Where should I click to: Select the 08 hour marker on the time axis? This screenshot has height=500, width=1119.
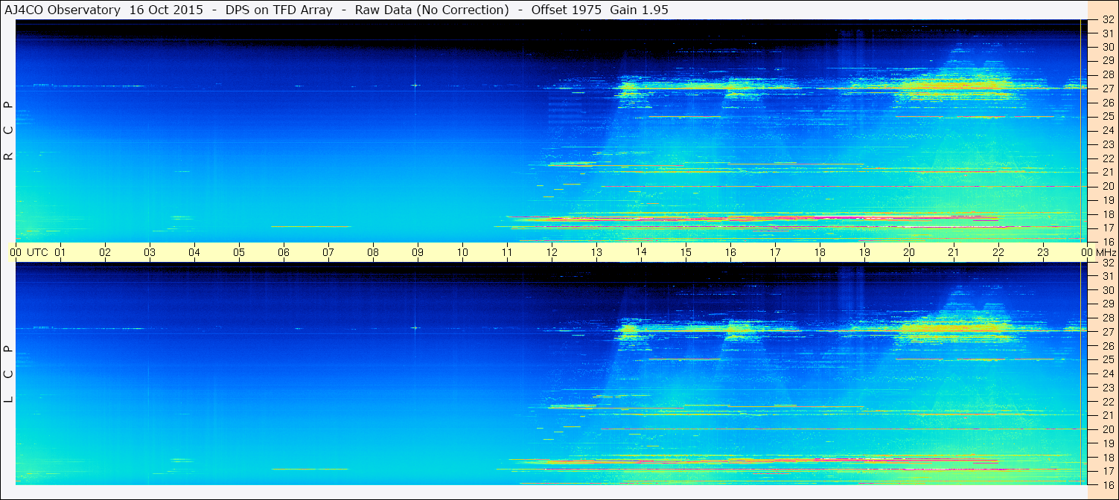pos(373,252)
